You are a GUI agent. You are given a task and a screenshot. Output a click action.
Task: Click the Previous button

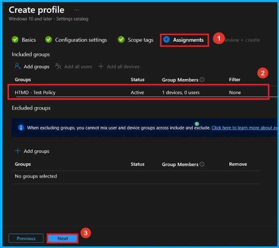(26, 238)
